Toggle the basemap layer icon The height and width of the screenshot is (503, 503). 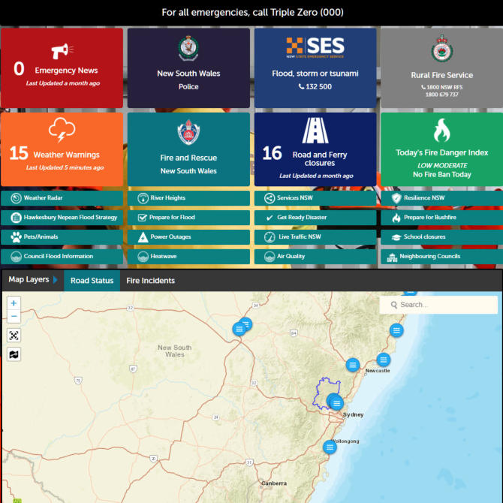tap(14, 354)
